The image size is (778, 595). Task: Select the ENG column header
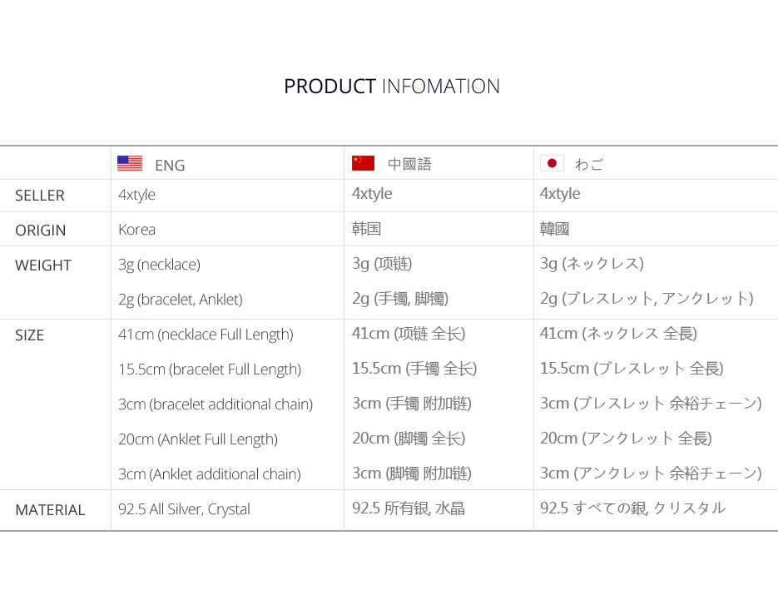click(x=170, y=165)
